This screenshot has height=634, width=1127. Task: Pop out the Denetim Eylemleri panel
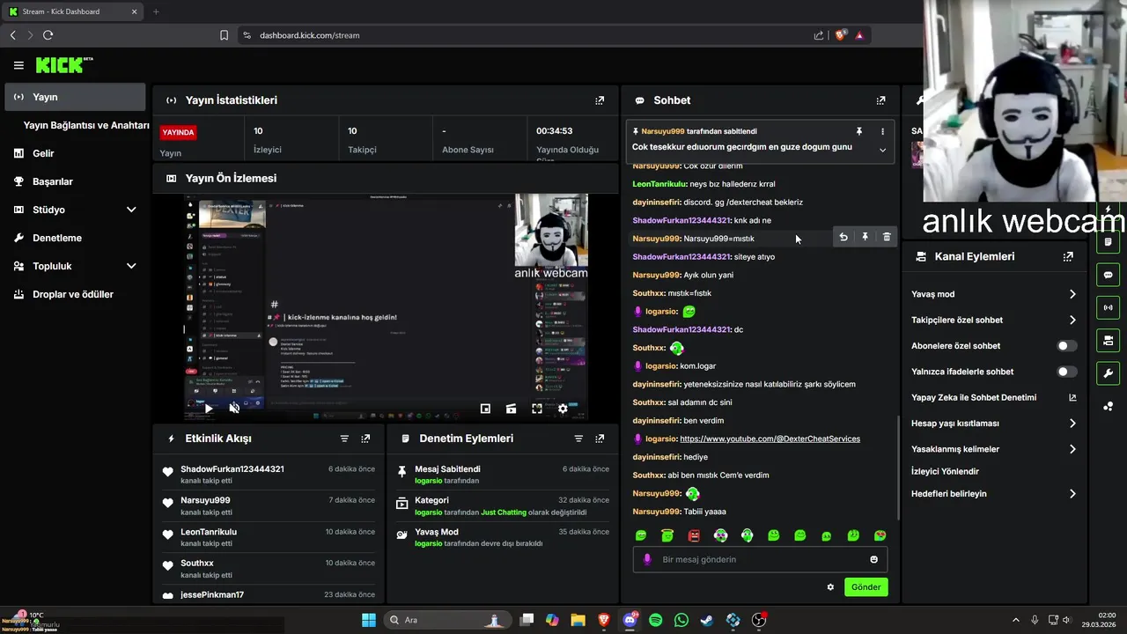coord(600,439)
